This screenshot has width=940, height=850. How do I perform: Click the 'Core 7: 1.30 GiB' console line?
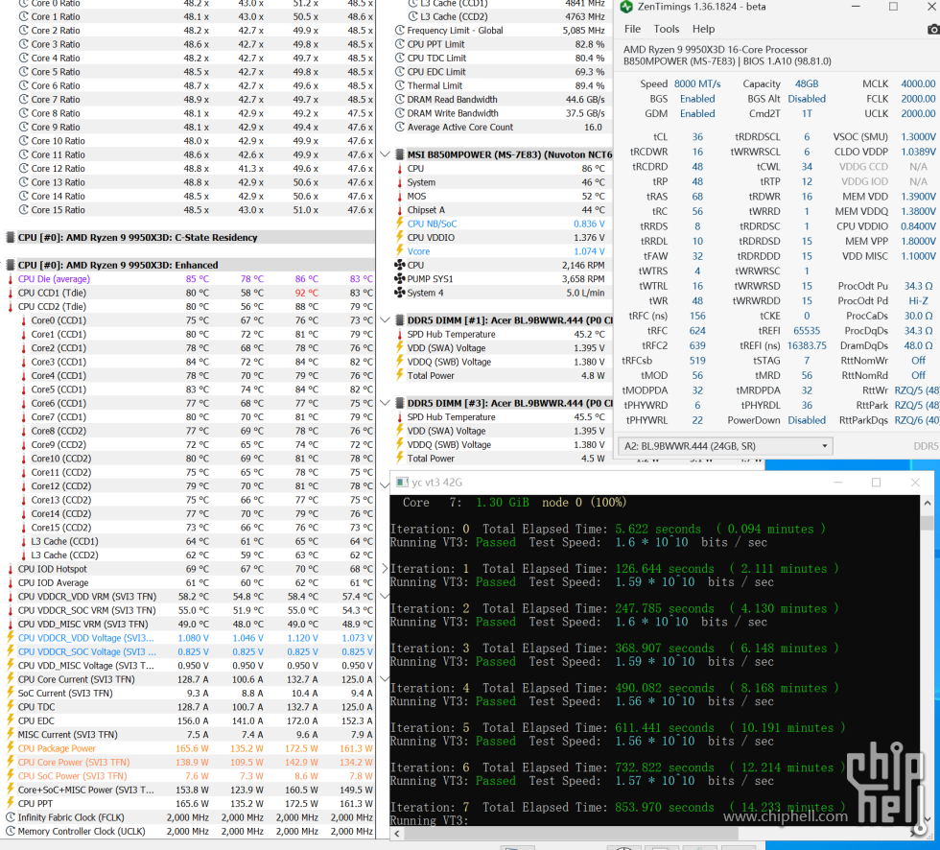point(514,503)
